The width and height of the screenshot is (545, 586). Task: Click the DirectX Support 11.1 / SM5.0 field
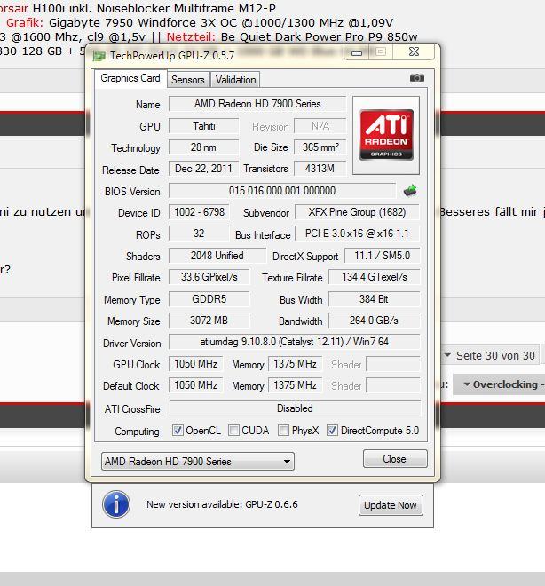382,256
